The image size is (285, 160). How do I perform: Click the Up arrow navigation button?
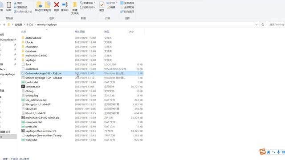tap(4, 25)
